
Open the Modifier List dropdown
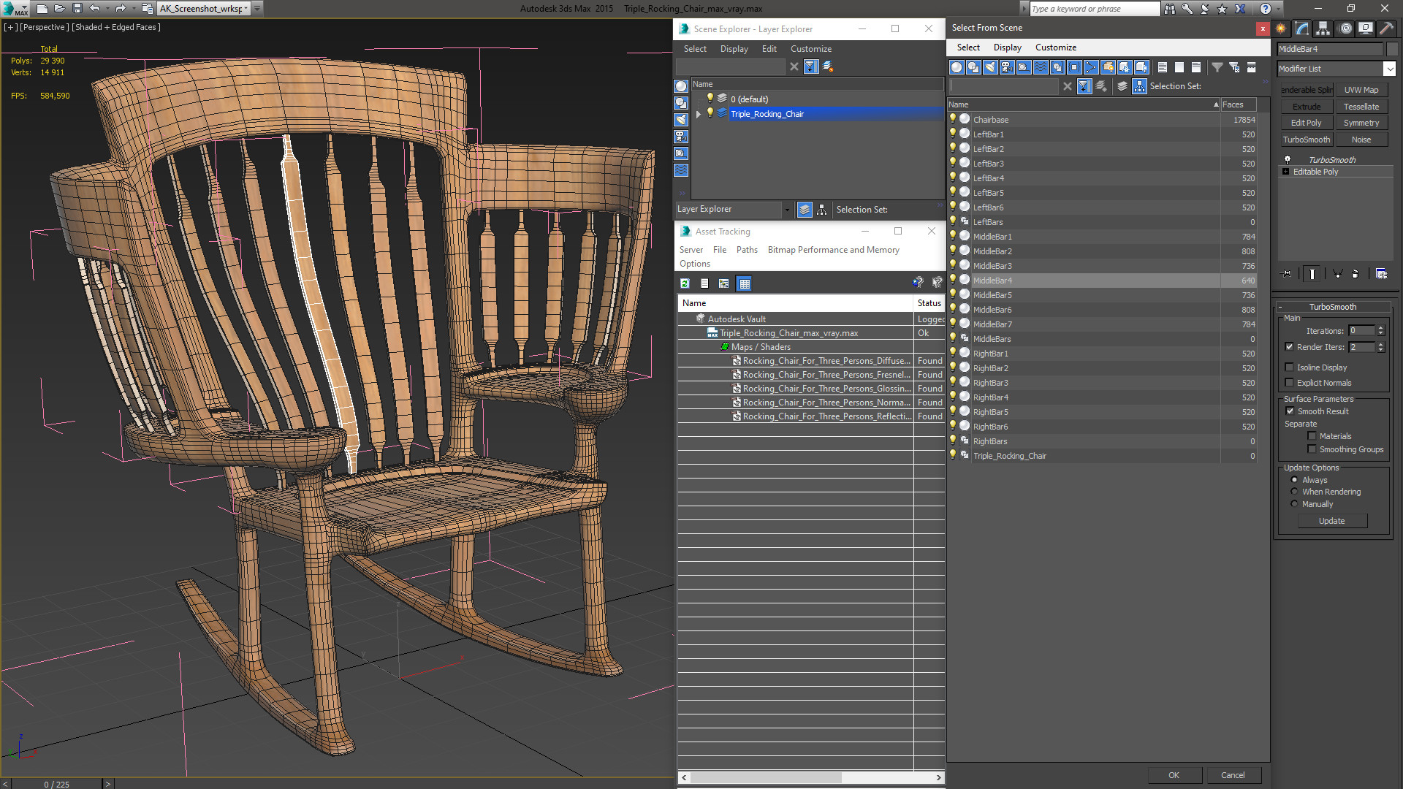click(1388, 69)
